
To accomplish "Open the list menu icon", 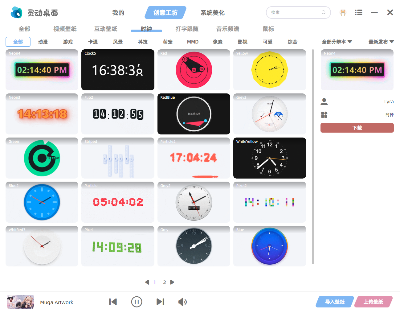I will 358,13.
